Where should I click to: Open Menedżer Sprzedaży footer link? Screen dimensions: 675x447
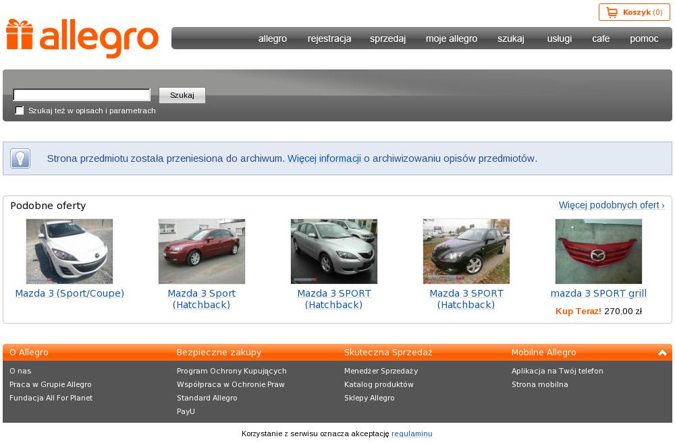(381, 371)
